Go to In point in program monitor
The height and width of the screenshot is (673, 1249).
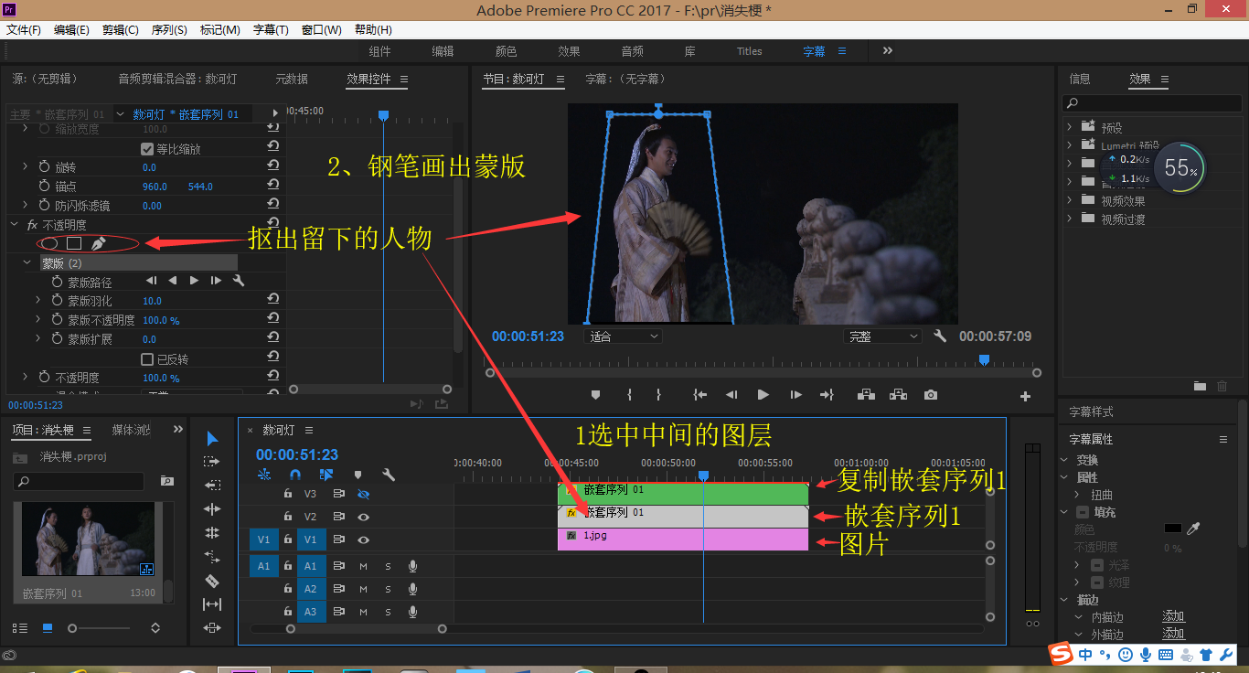tap(699, 395)
